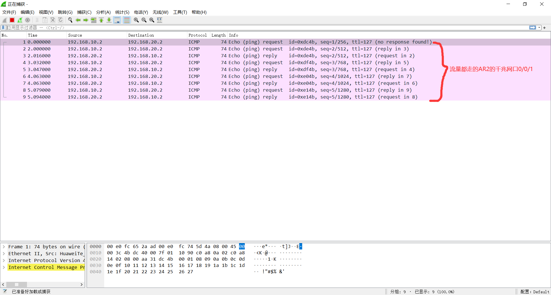The height and width of the screenshot is (295, 551).
Task: Open find packet magnifier icon
Action: tap(70, 20)
